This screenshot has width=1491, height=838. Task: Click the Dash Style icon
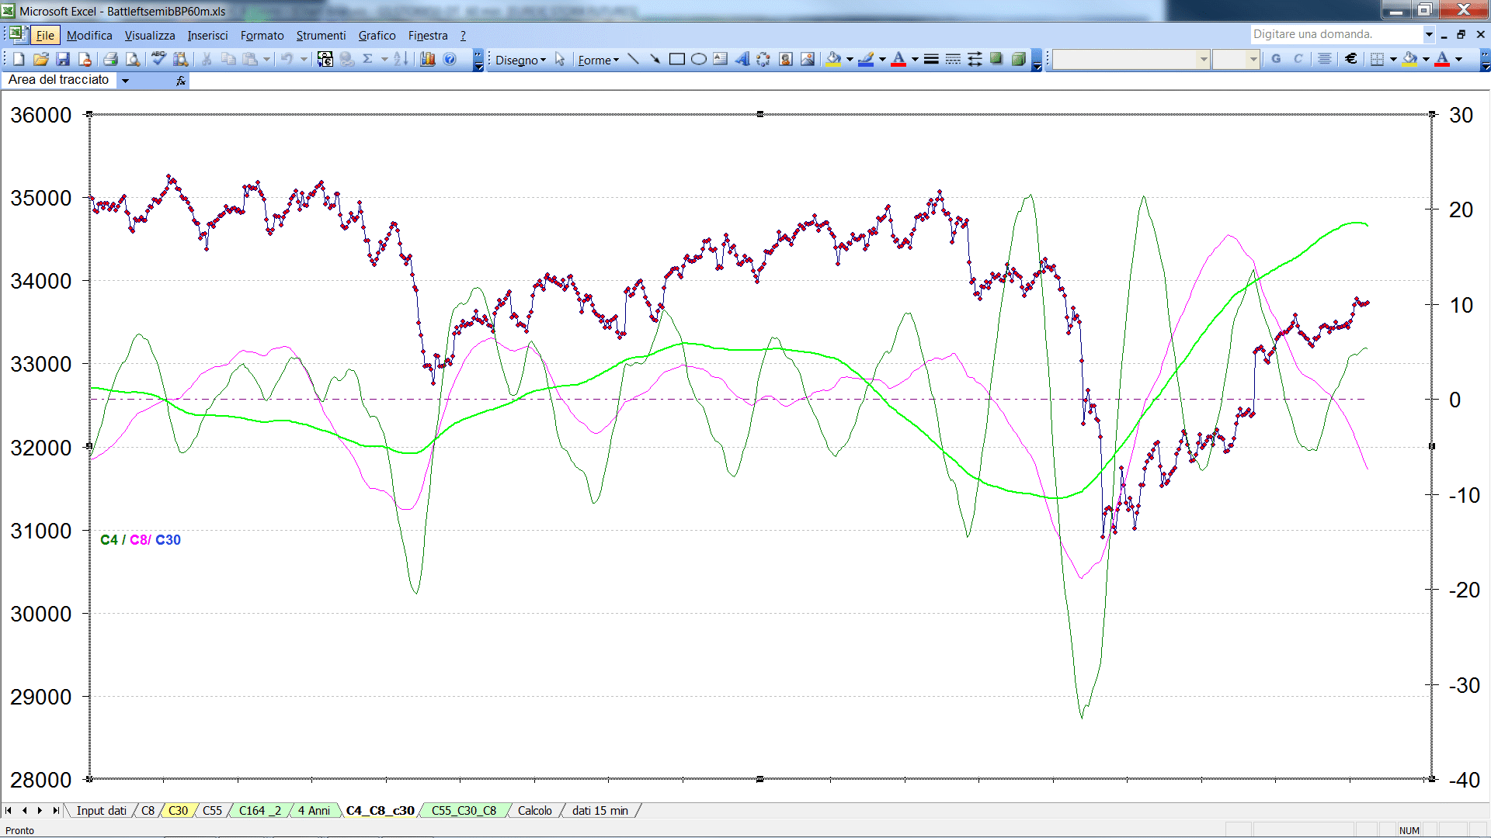pos(953,59)
